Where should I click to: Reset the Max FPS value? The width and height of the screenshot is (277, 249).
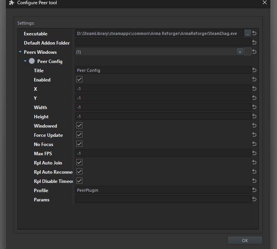coord(254,153)
